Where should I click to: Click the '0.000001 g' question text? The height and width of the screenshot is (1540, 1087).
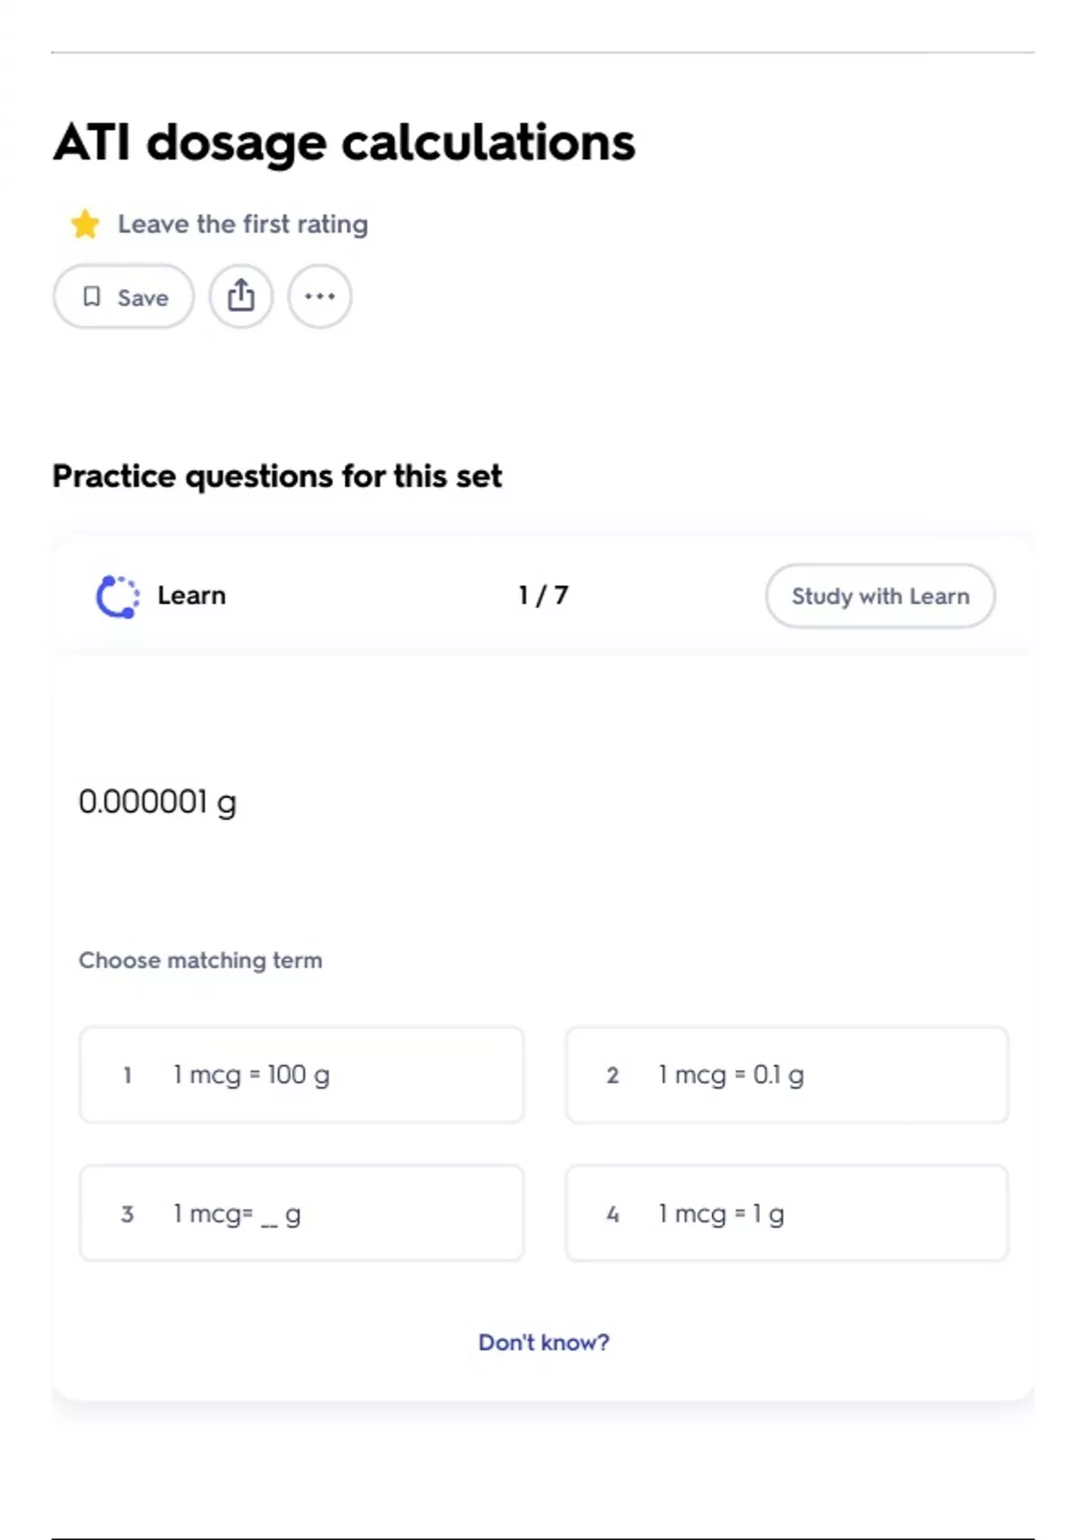(x=158, y=802)
